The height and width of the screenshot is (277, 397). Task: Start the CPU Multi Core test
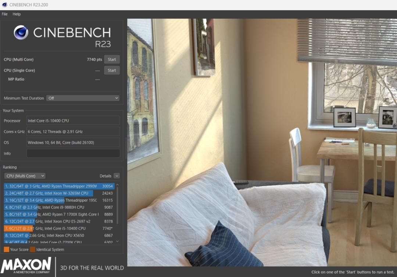pyautogui.click(x=112, y=60)
